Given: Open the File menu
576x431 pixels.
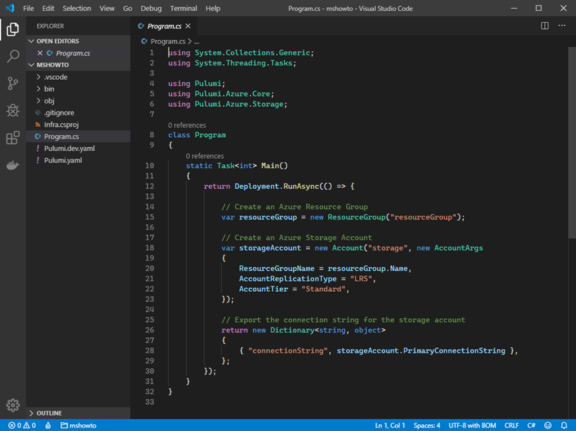Looking at the screenshot, I should point(28,8).
